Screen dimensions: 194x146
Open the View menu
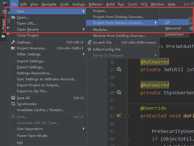[x=34, y=4]
